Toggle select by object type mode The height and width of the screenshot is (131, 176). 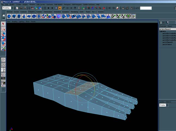(x=36, y=8)
